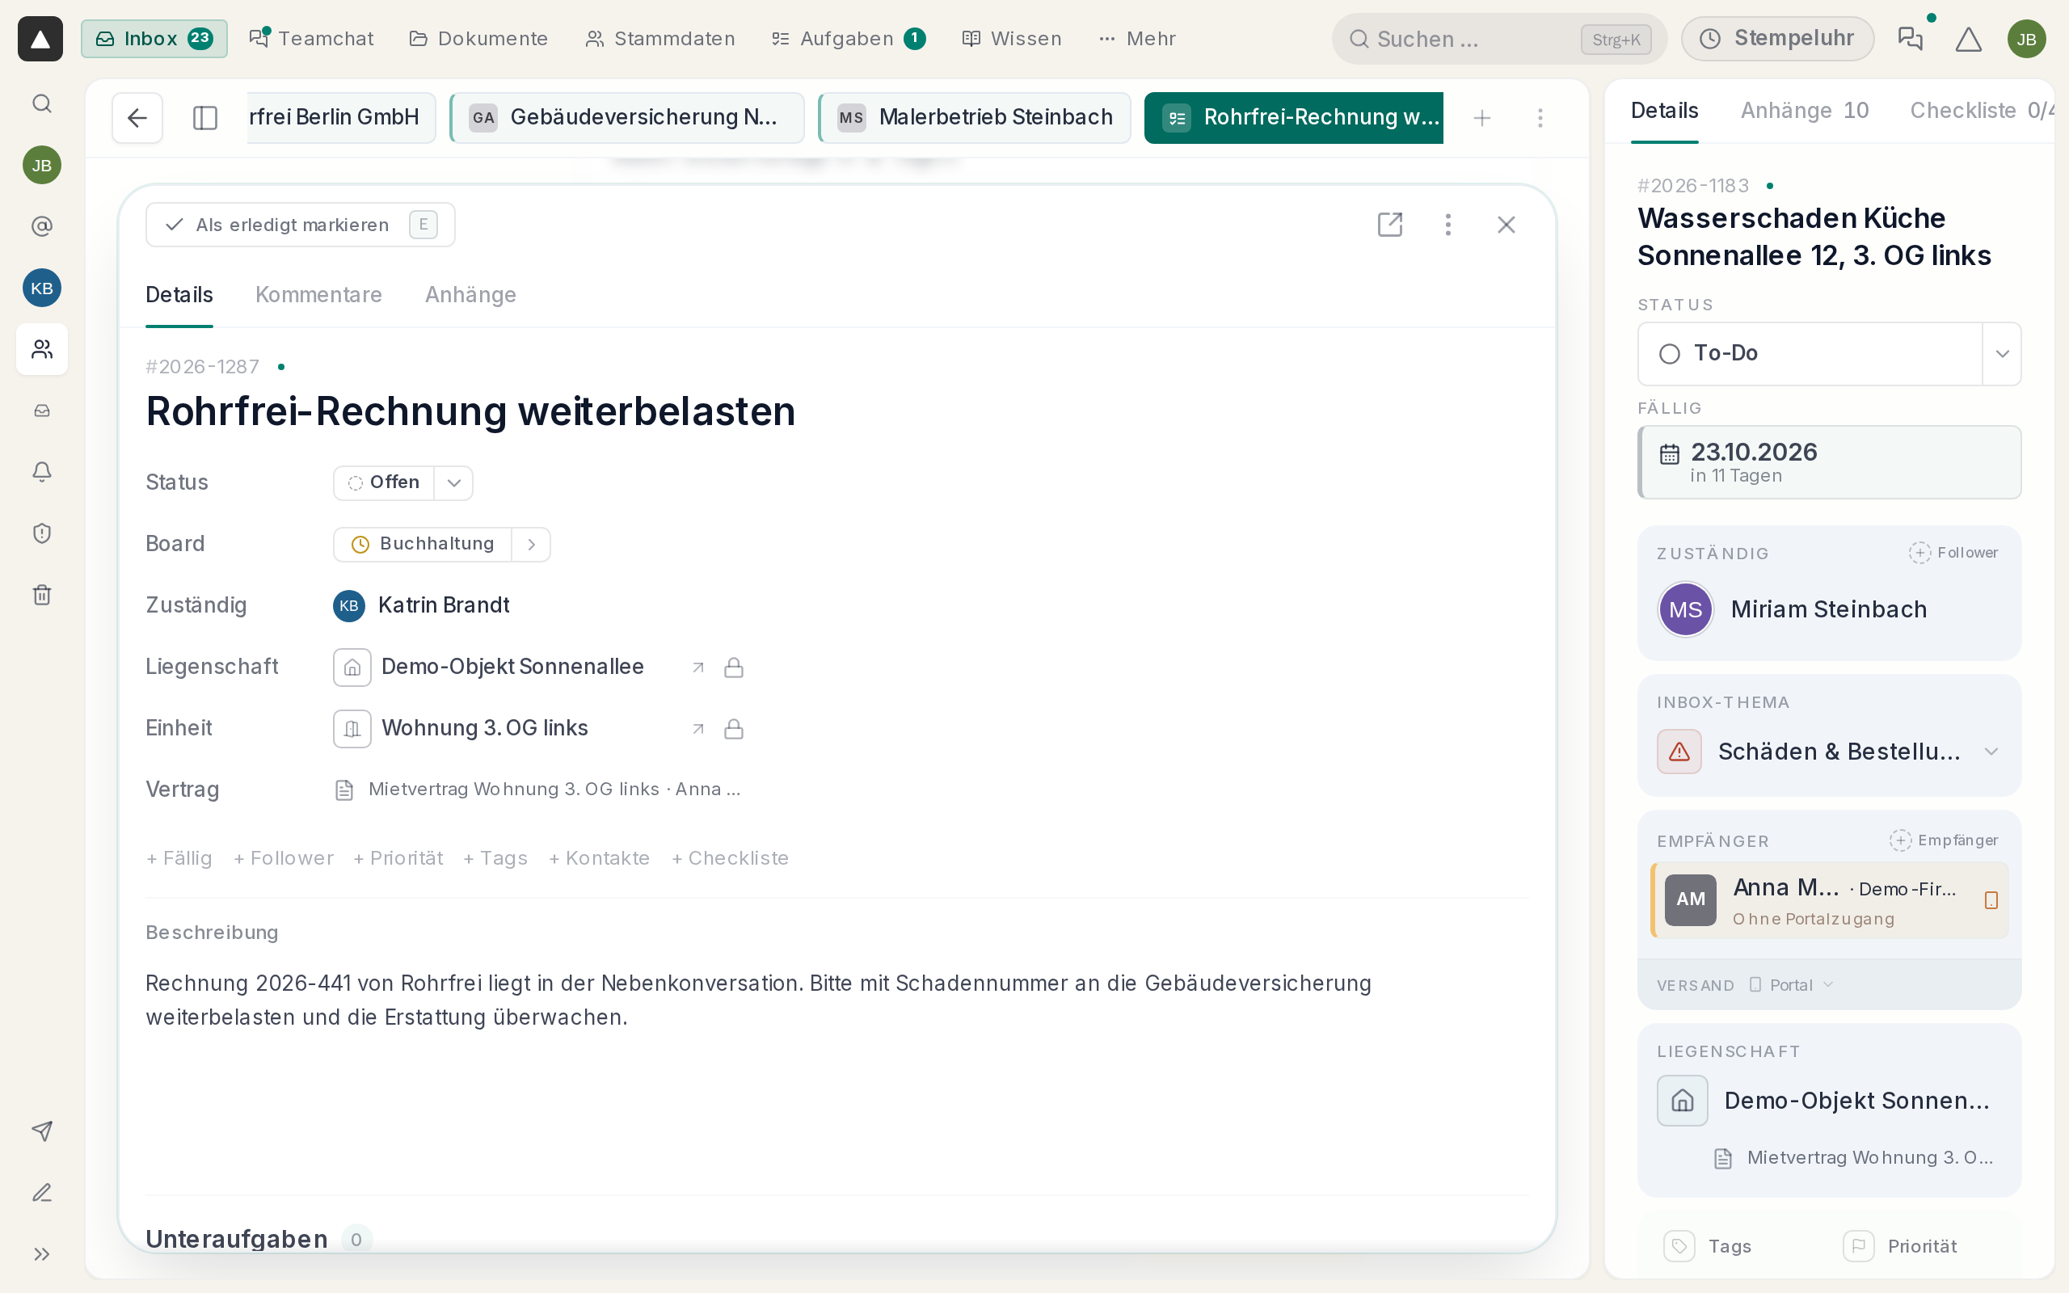Screen dimensions: 2069x1293
Task: Click + Checkliste link
Action: pyautogui.click(x=730, y=857)
